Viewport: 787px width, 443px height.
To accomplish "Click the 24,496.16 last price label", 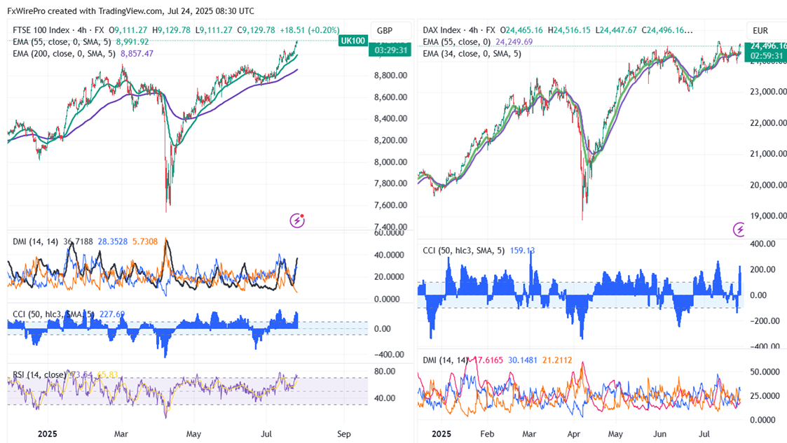I will (767, 45).
